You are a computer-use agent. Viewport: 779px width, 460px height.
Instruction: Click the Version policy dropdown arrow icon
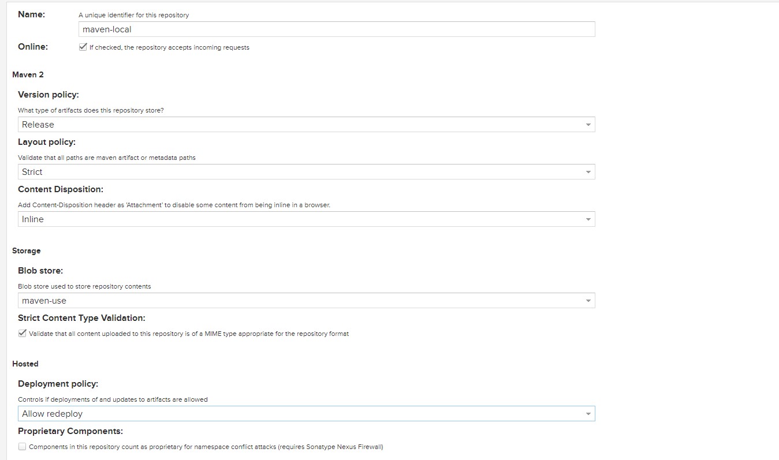[588, 125]
